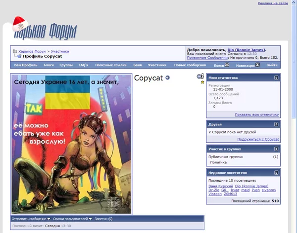Open Заметки (0) tab
This screenshot has width=297, height=233.
tap(103, 219)
